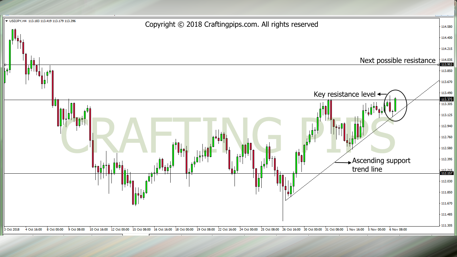Click the 112.157 horizontal line price tag
Image resolution: width=457 pixels, height=257 pixels.
click(447, 173)
